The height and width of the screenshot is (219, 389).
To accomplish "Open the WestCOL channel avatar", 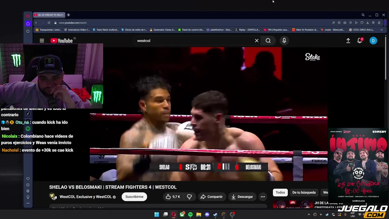I will [53, 196].
